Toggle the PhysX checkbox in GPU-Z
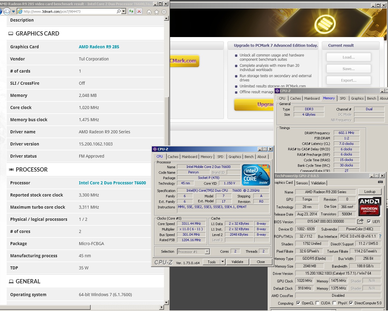 (x=334, y=303)
